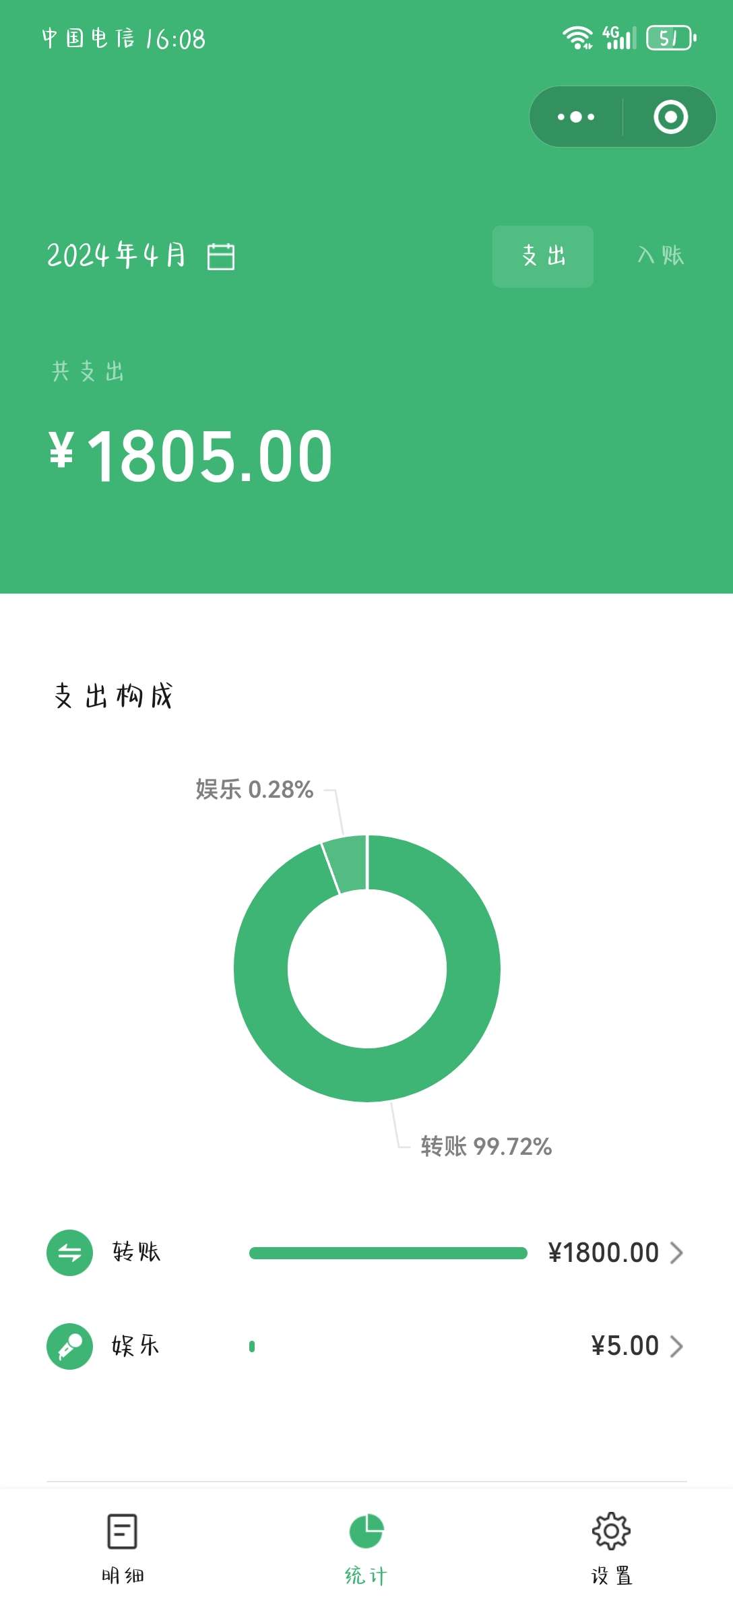Tap the 转账 transfer category icon
Viewport: 733px width, 1617px height.
tap(69, 1253)
